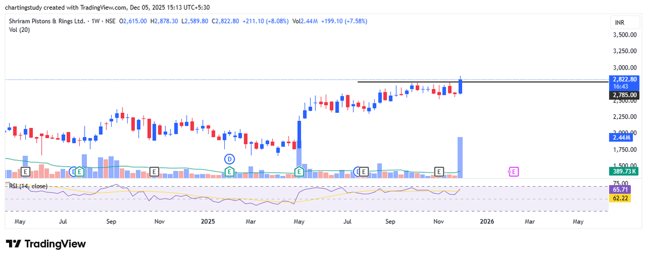Viewport: 647px width, 259px height.
Task: Click the 1,750.00 price scale value
Action: (x=625, y=149)
